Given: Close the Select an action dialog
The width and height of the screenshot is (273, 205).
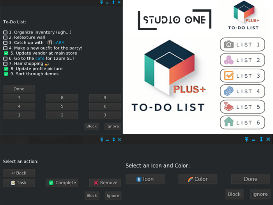Looking at the screenshot, I should (119, 139).
